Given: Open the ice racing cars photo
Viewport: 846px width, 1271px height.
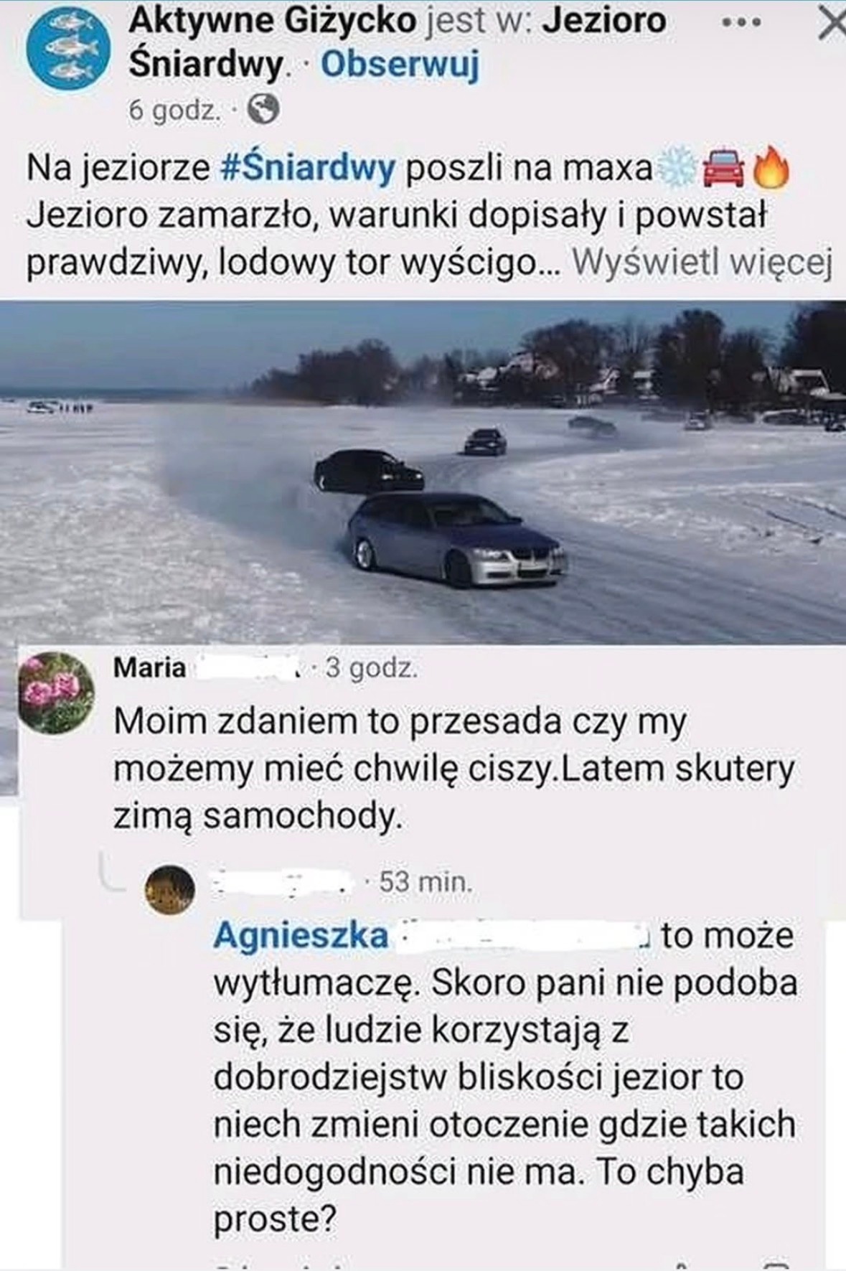Looking at the screenshot, I should pyautogui.click(x=423, y=472).
